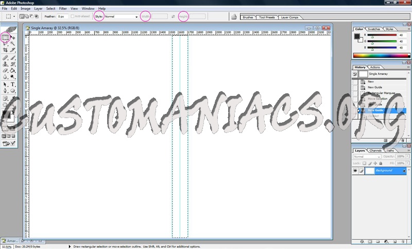Image resolution: width=412 pixels, height=249 pixels.
Task: Choose Subtract from selection mode
Action: point(31,16)
